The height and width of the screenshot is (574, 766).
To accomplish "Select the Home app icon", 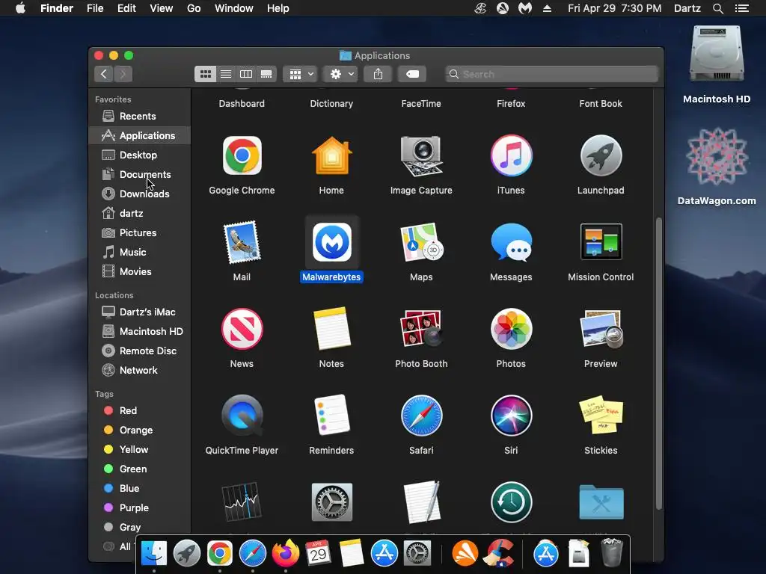I will 331,156.
